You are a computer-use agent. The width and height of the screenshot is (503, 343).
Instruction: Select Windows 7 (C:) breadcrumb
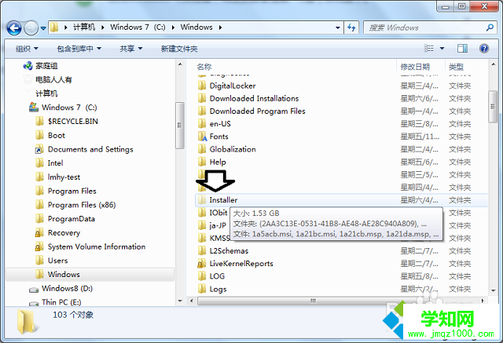coord(138,27)
